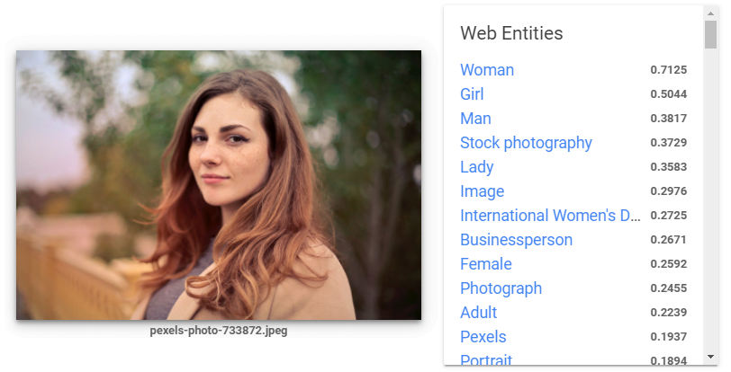Click the 0.7125 score beside Woman
The image size is (731, 372).
pyautogui.click(x=668, y=70)
